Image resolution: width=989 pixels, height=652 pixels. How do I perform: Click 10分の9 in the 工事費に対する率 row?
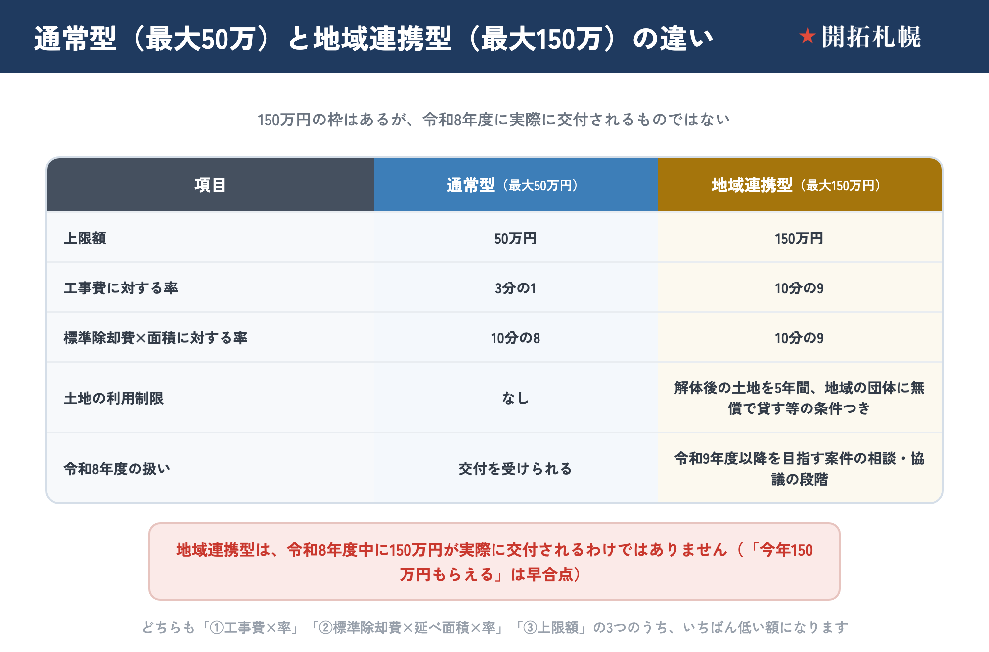[800, 288]
